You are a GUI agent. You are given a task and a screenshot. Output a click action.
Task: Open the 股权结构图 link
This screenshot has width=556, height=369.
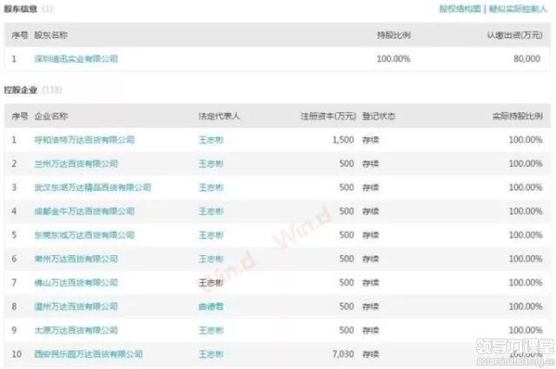[460, 9]
